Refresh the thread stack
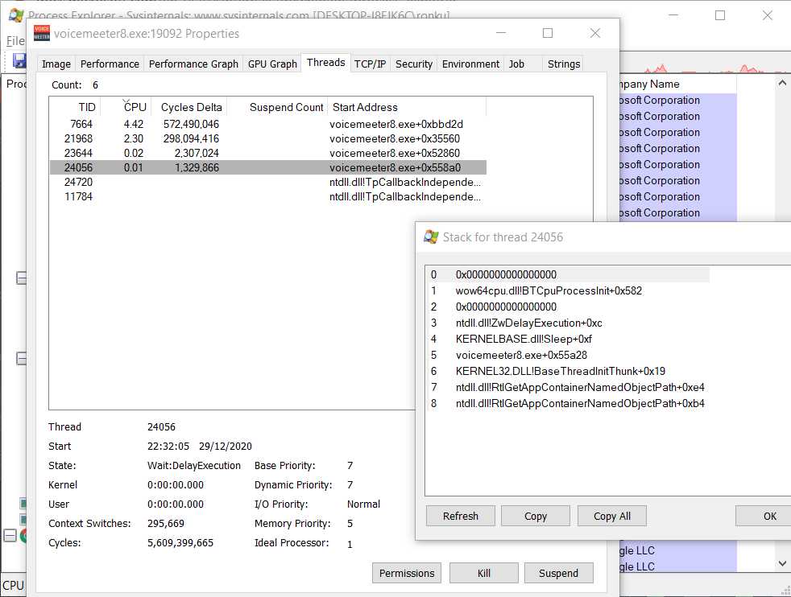The height and width of the screenshot is (597, 791). (460, 516)
